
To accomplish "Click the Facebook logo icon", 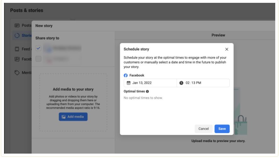I will (126, 75).
